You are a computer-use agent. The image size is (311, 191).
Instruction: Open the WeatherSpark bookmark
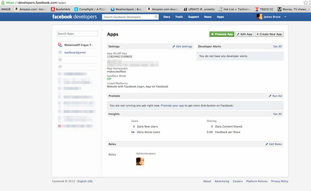point(127,9)
